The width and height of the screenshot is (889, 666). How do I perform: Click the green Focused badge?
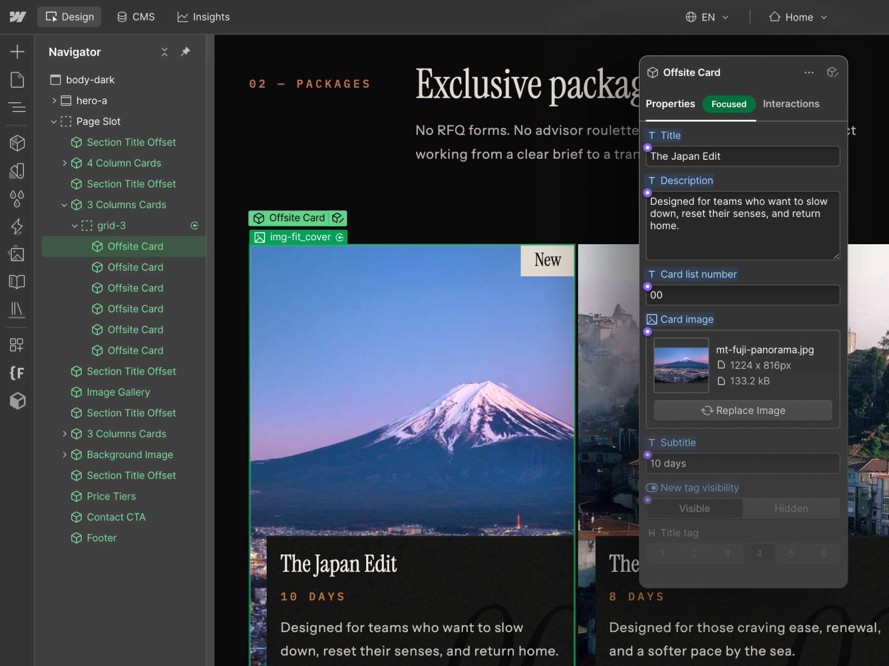(x=728, y=104)
